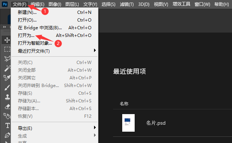Click the 最近使用项 heading
Screen dimensions: 232x143
click(x=130, y=71)
